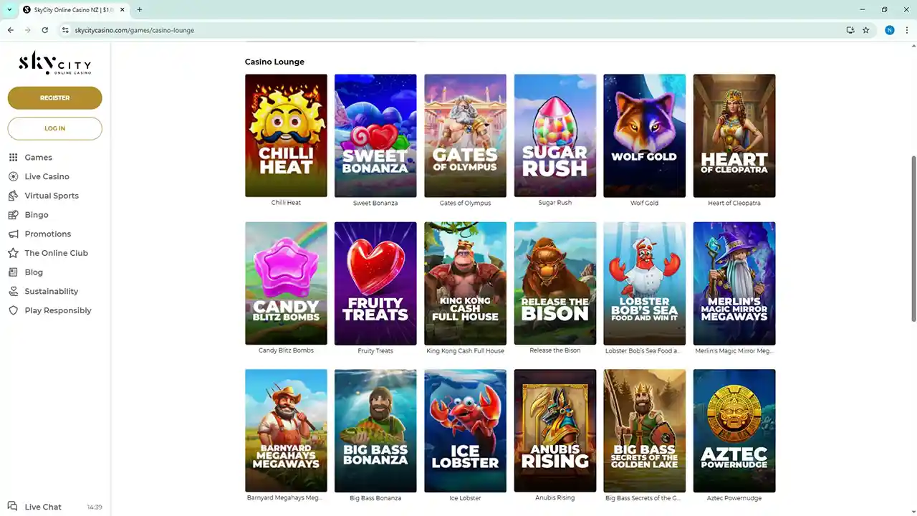Select The Online Club star icon

pyautogui.click(x=13, y=253)
